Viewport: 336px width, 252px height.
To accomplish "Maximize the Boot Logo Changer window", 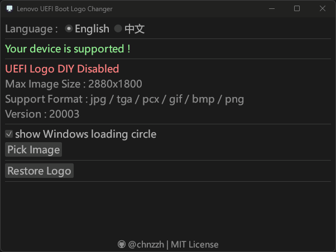I will [x=297, y=8].
